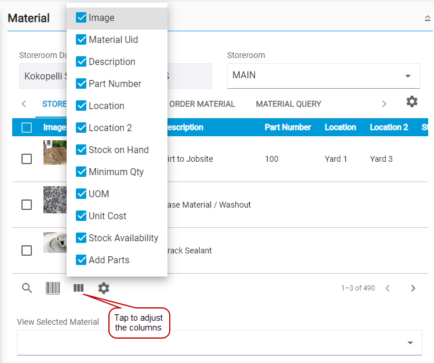Uncheck the Stock on Hand column

point(82,150)
